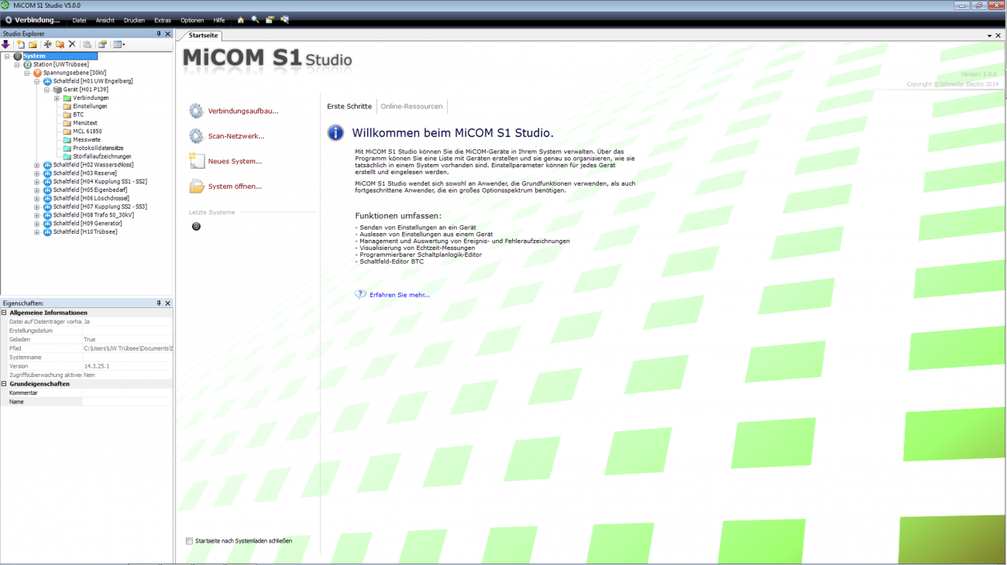
Task: Click the help icon beside Erfahren Sie mehr
Action: [360, 295]
